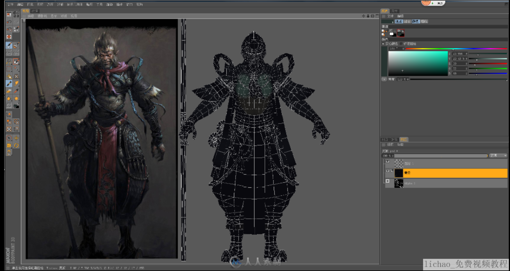Open the 图像 menu in the menu bar
This screenshot has width=510, height=271.
[30, 4]
